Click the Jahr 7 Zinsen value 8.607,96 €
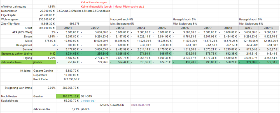This screenshot has height=113, width=280. [211, 37]
